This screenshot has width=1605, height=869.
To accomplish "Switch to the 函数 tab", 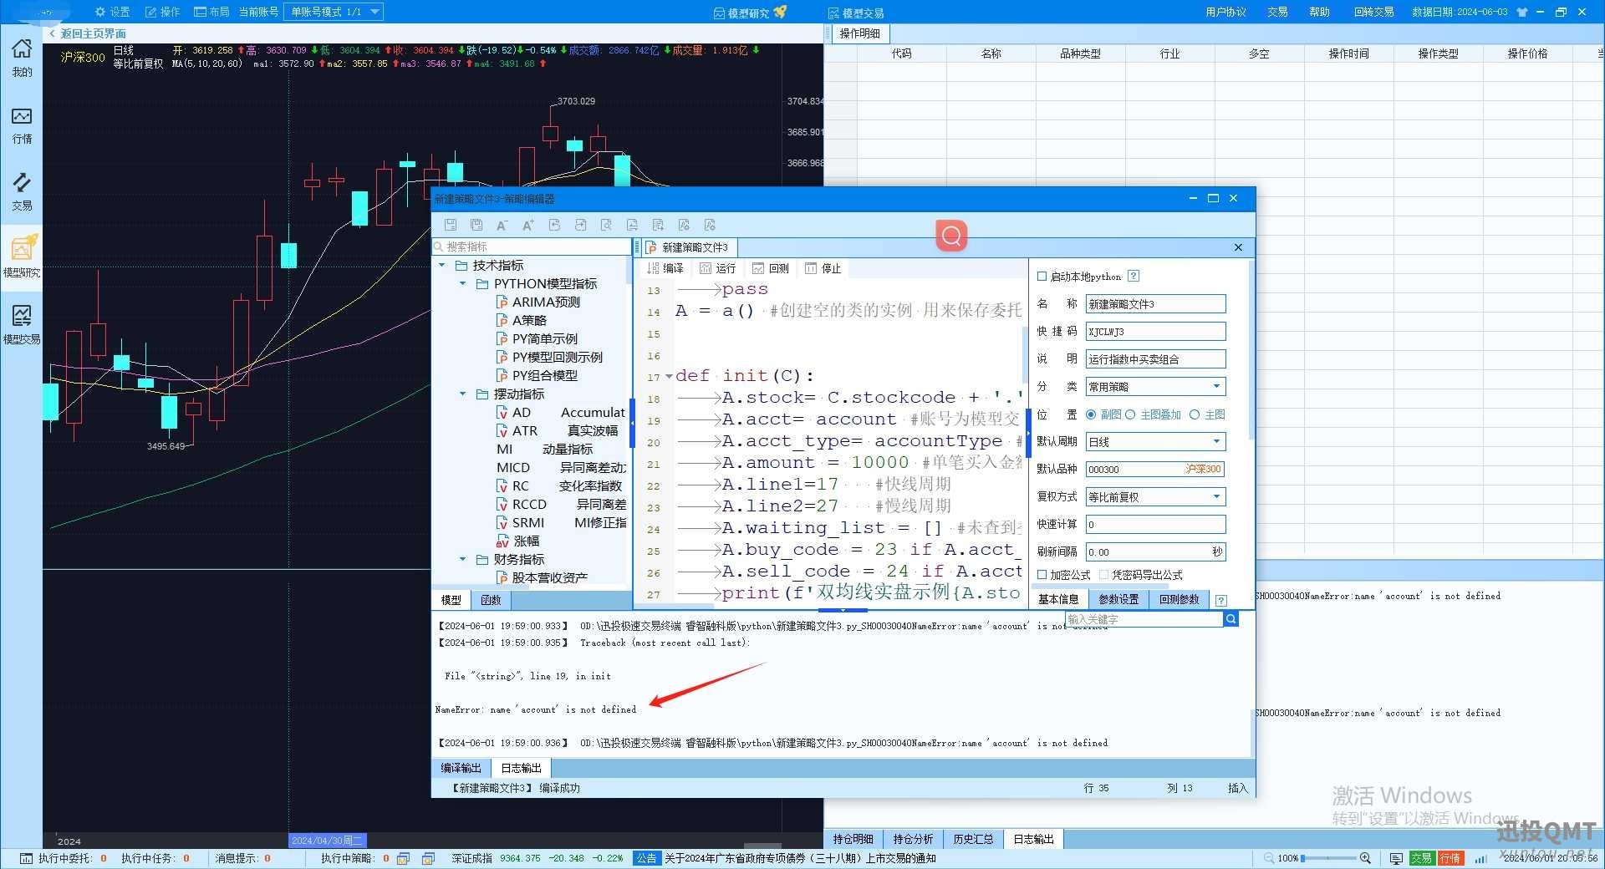I will (x=492, y=600).
